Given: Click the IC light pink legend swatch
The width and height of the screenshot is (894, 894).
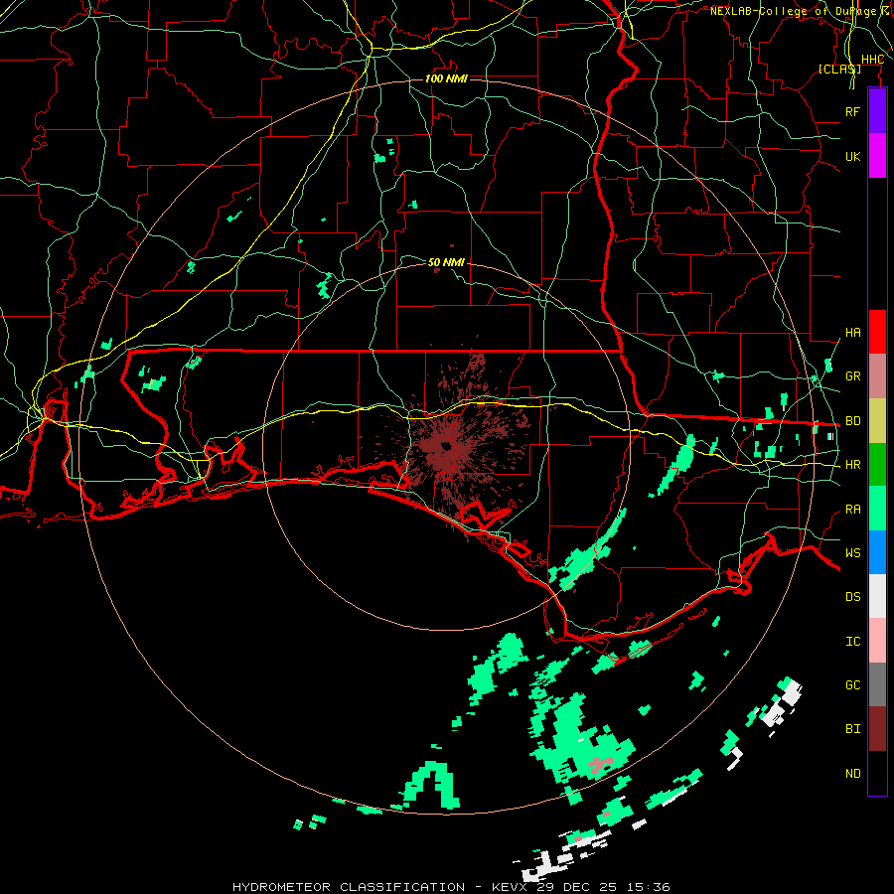Looking at the screenshot, I should tap(877, 641).
